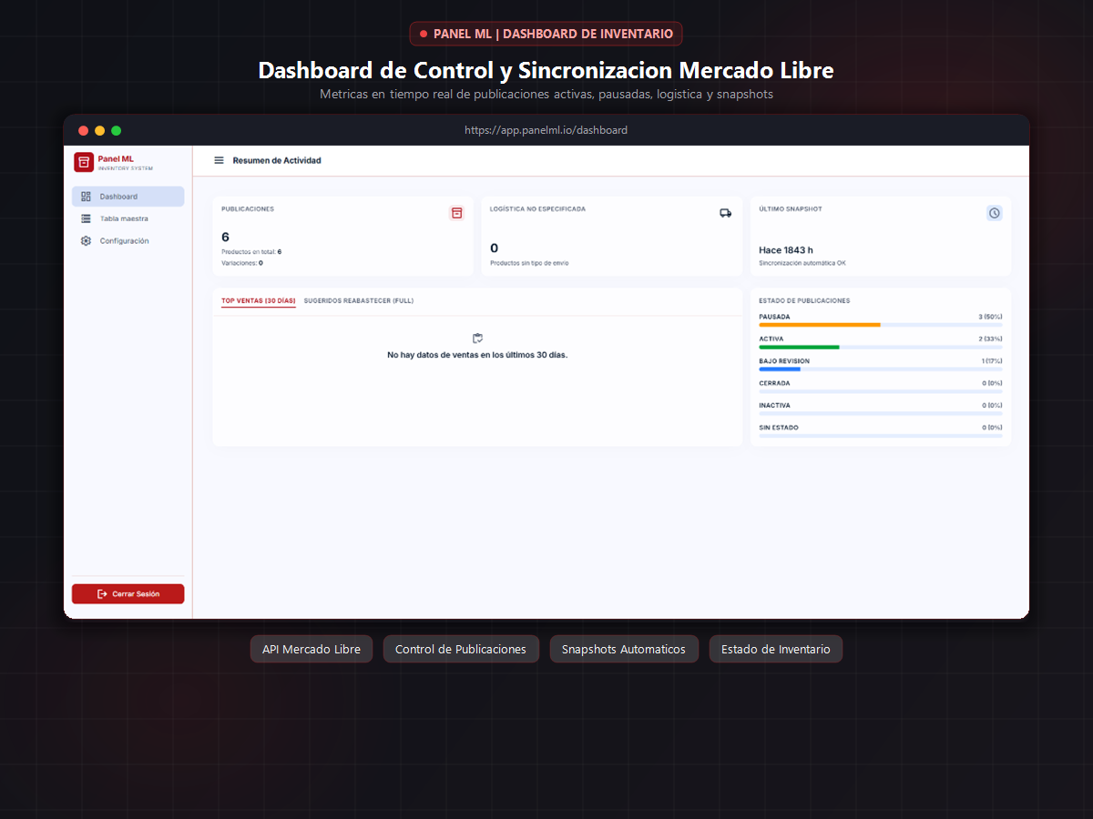Click the No hay datos de ventas message
This screenshot has width=1093, height=819.
(x=477, y=355)
